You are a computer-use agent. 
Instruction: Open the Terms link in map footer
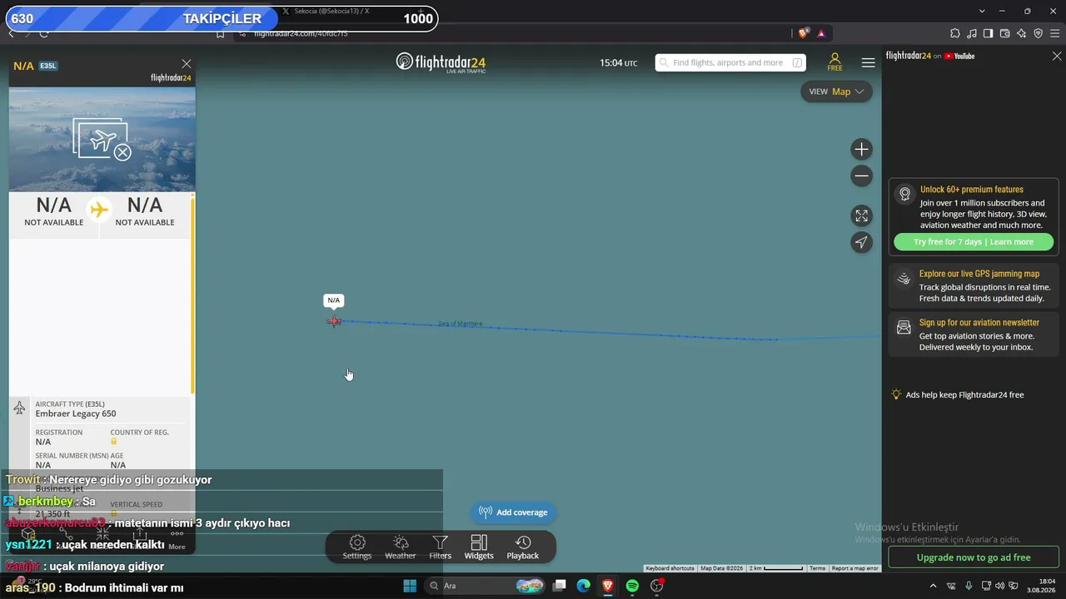(x=818, y=568)
